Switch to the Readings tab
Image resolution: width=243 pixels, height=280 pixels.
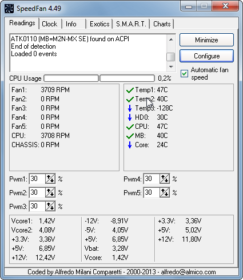pyautogui.click(x=22, y=23)
